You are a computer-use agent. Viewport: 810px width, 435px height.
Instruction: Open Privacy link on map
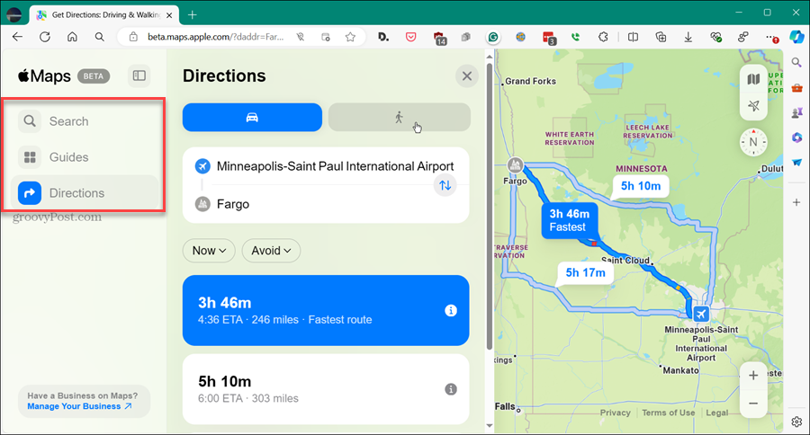coord(615,413)
